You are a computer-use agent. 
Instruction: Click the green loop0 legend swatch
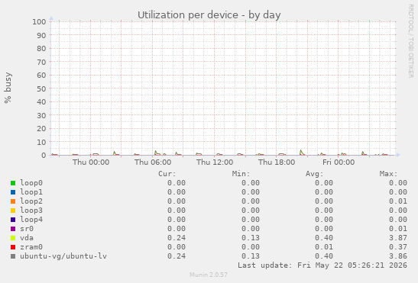(13, 183)
